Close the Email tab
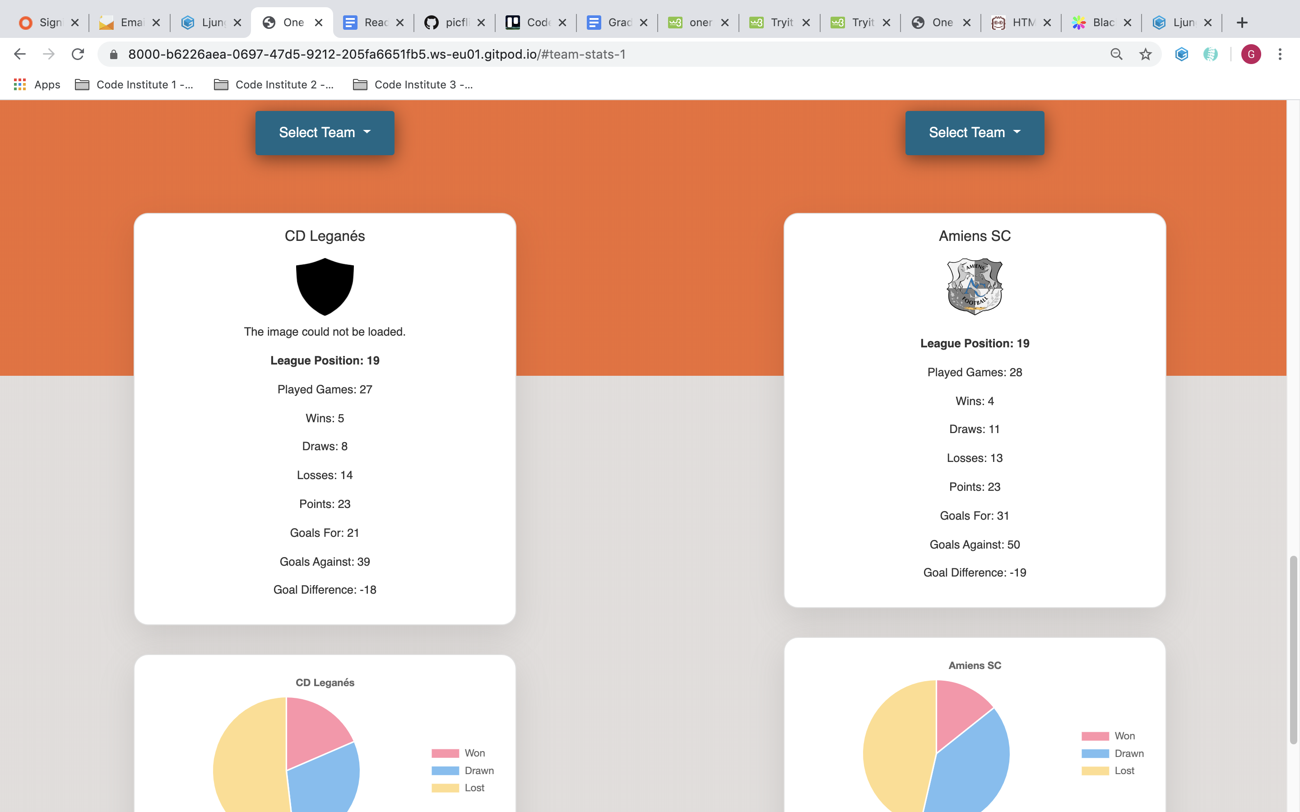This screenshot has width=1300, height=812. point(156,23)
